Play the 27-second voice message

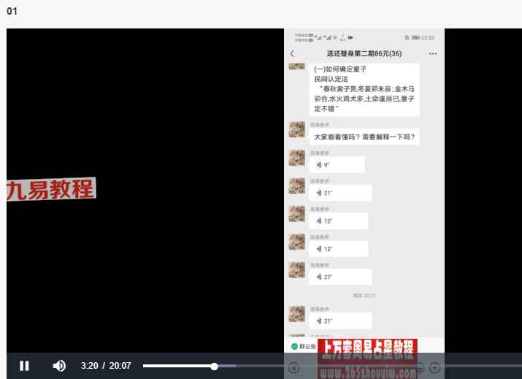pyautogui.click(x=340, y=277)
